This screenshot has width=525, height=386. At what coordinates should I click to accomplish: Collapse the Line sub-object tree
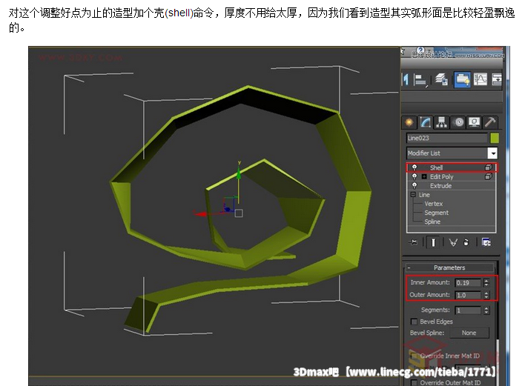pos(413,194)
